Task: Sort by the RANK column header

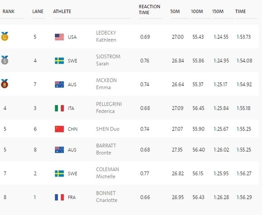Action: pos(9,11)
